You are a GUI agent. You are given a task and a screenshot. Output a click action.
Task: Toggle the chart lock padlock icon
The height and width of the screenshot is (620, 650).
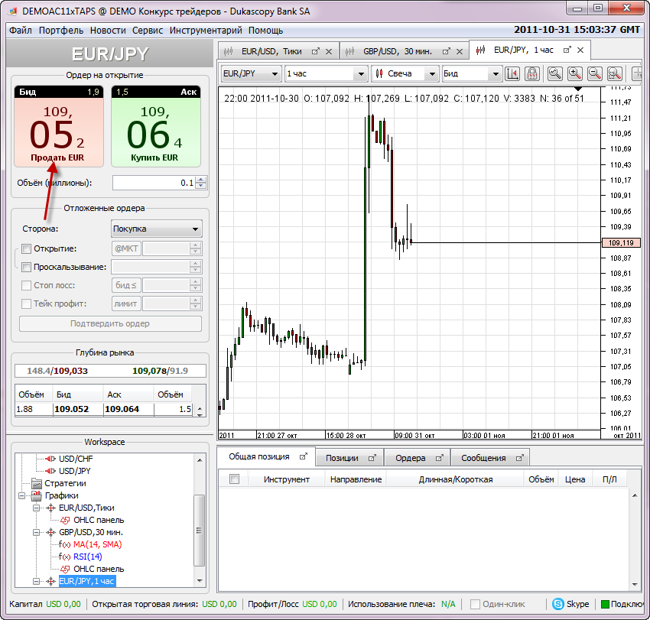point(532,73)
